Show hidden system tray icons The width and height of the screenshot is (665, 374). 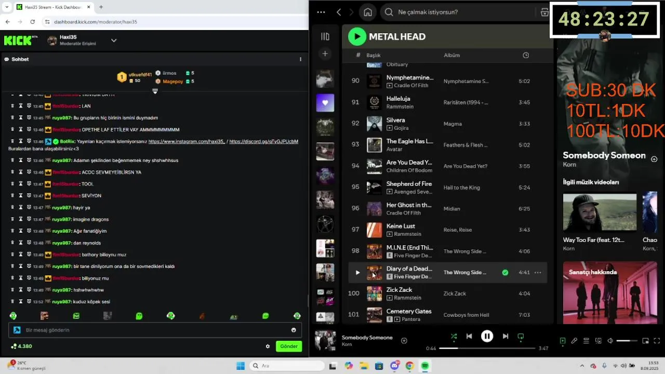[x=581, y=366]
